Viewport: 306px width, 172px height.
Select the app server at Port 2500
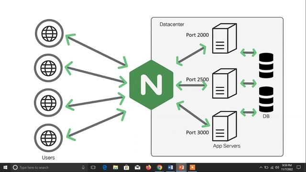click(224, 84)
